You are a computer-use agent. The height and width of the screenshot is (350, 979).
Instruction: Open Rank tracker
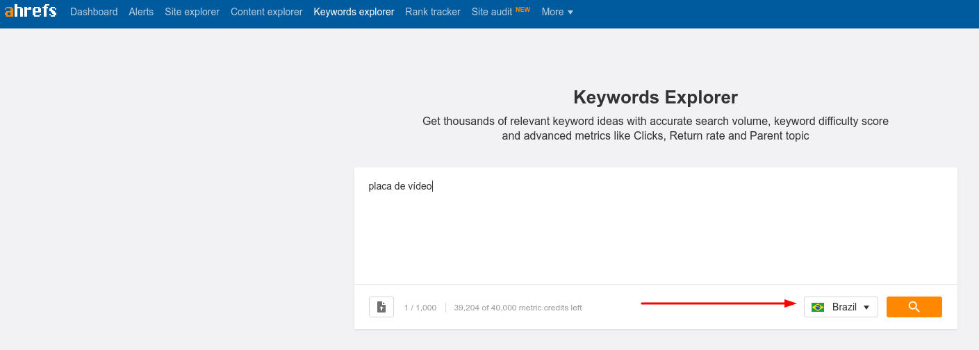point(433,12)
